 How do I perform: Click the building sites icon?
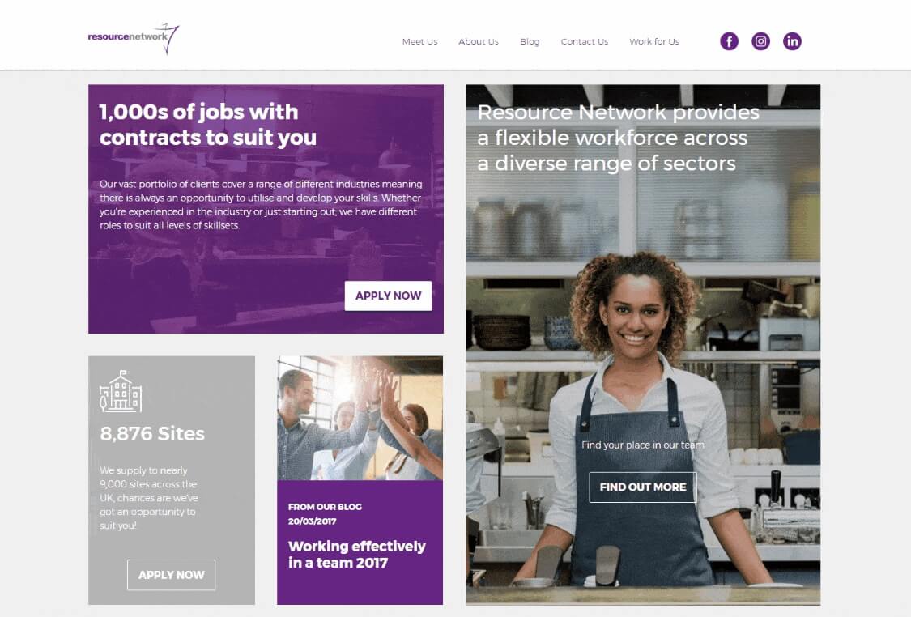pos(121,391)
